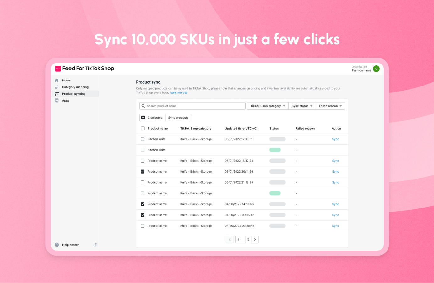Screen dimensions: 434x283
Task: Check the product row updated 05/01/2022 21:13:35
Action: 143,182
